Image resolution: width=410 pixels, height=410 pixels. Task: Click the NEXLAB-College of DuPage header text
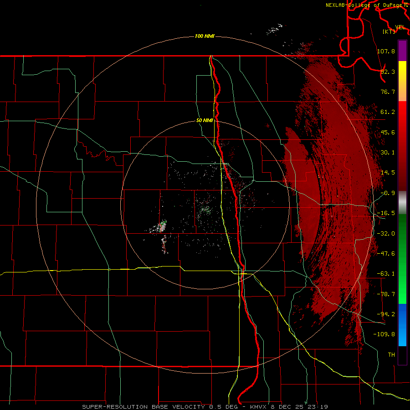pos(365,5)
